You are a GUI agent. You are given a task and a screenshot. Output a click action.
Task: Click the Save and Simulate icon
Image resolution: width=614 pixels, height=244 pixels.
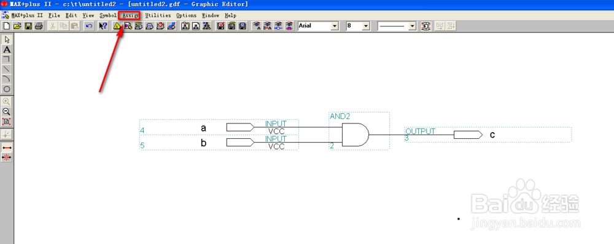243,26
